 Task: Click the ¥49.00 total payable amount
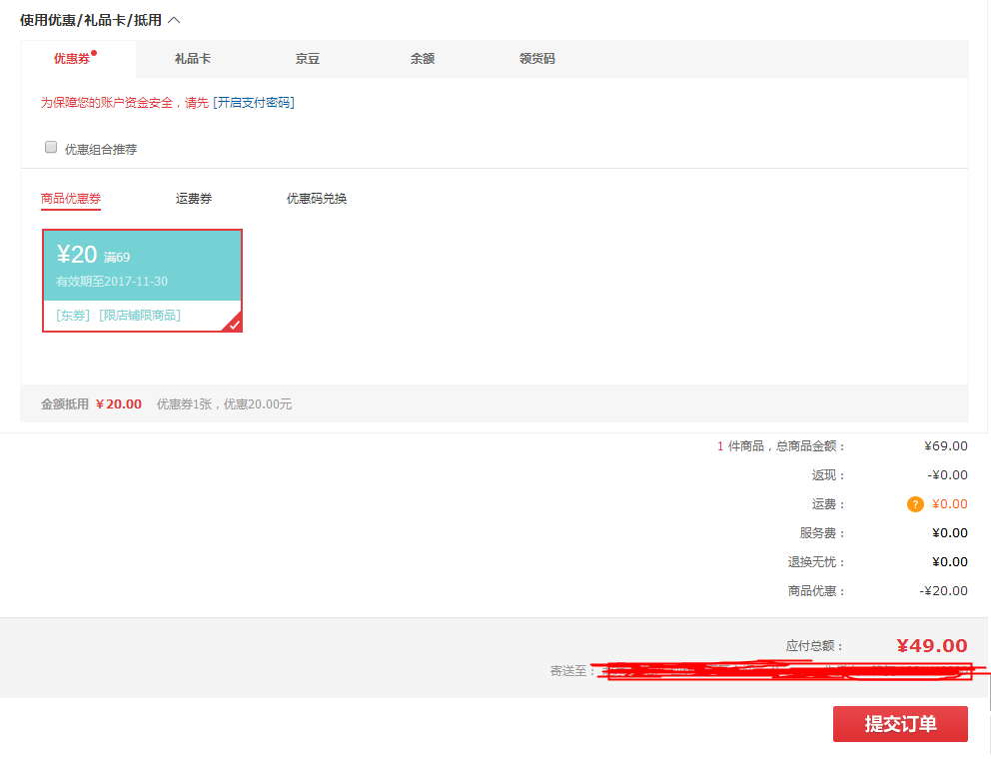click(931, 646)
